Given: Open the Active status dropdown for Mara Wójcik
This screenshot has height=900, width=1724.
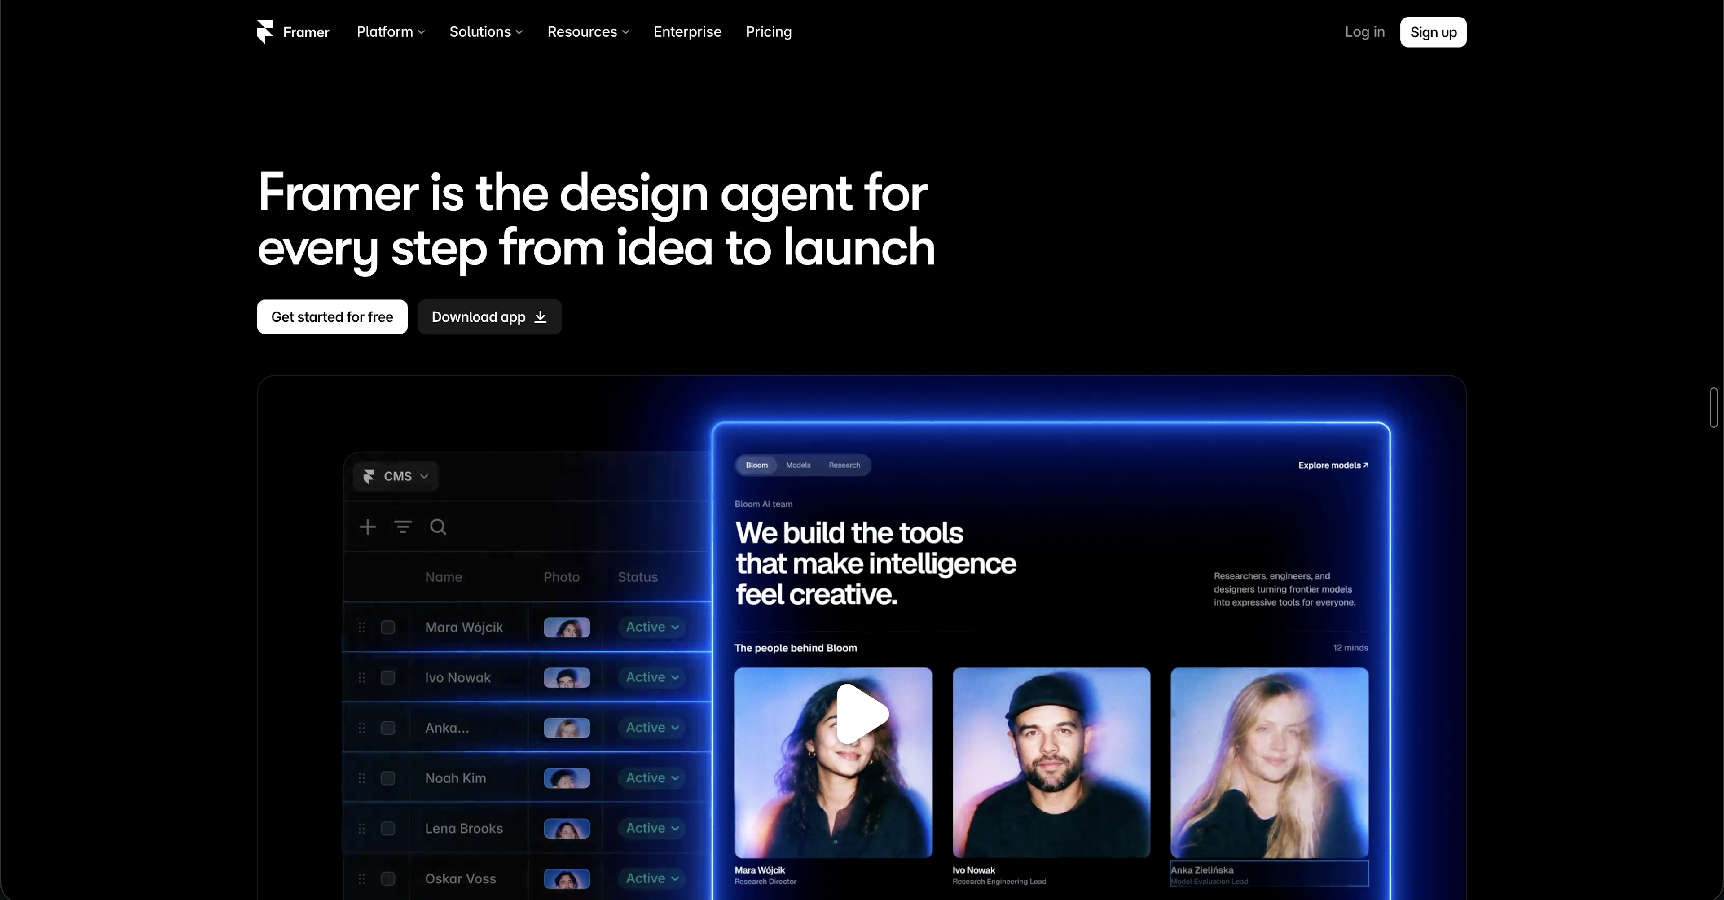Looking at the screenshot, I should tap(652, 628).
